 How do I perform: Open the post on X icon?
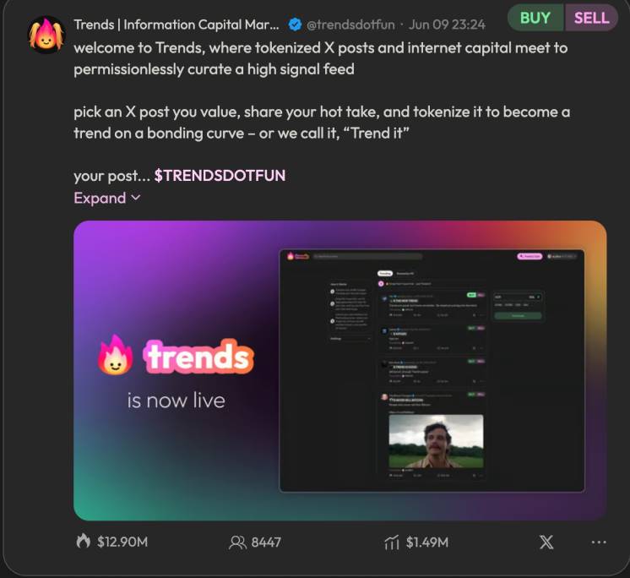point(546,543)
